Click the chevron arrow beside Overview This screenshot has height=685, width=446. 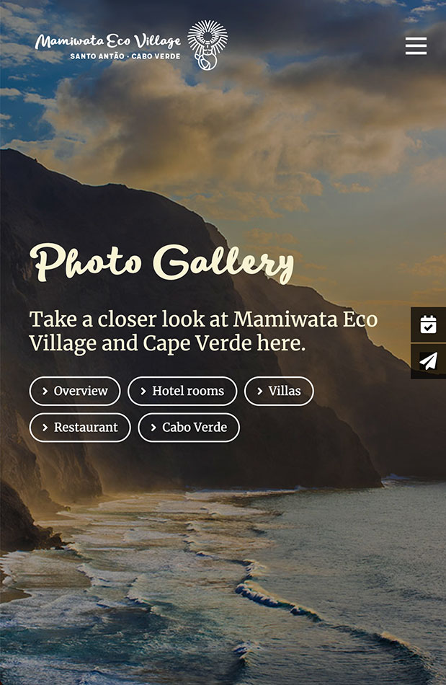45,391
